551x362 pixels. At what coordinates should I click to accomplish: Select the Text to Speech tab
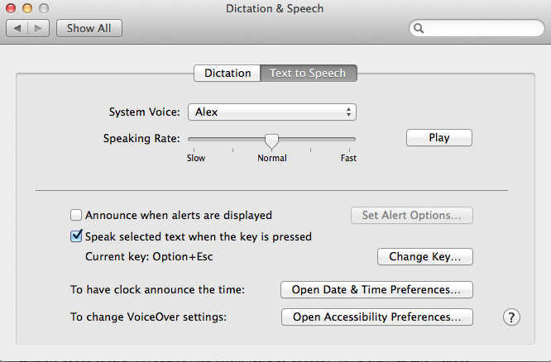tap(309, 73)
